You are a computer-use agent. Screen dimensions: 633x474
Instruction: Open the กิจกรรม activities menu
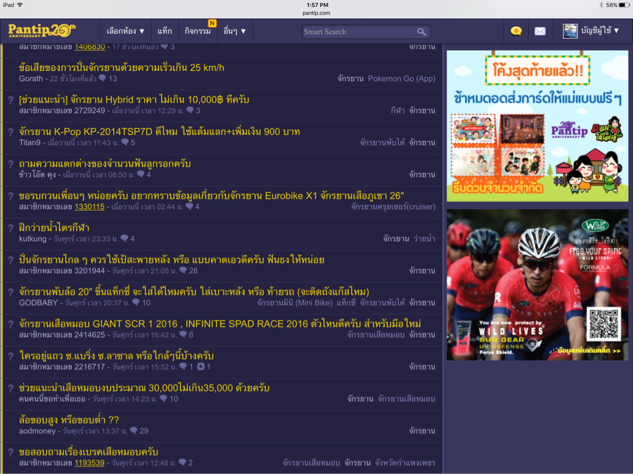[x=198, y=31]
